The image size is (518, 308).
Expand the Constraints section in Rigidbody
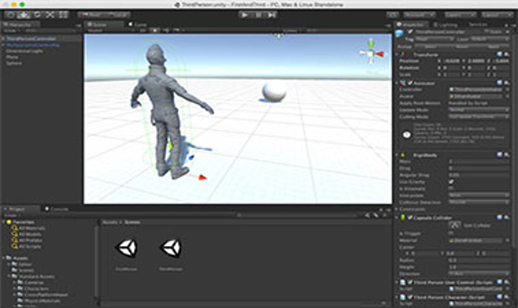(x=397, y=209)
